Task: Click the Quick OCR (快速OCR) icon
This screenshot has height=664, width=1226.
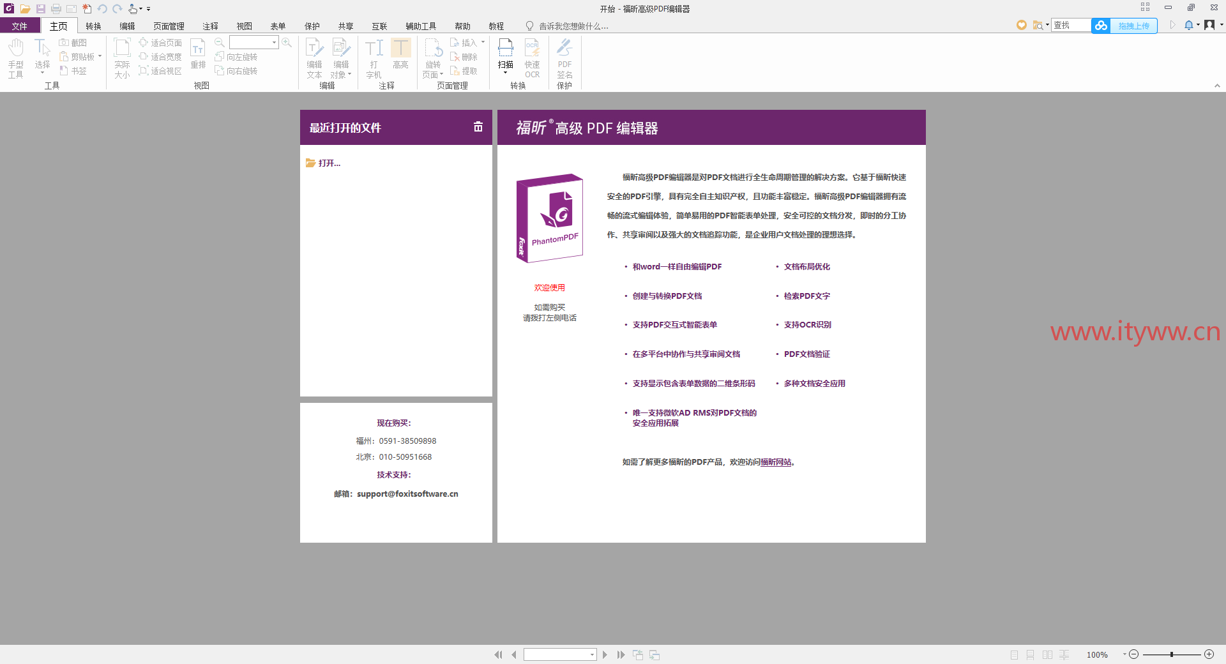Action: point(532,57)
